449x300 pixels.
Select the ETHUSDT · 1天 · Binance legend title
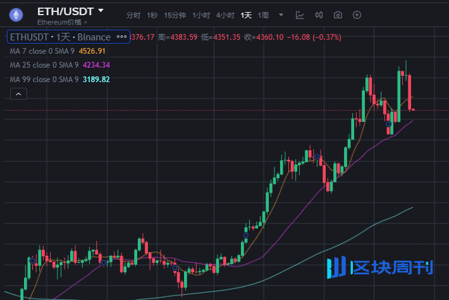pyautogui.click(x=60, y=37)
